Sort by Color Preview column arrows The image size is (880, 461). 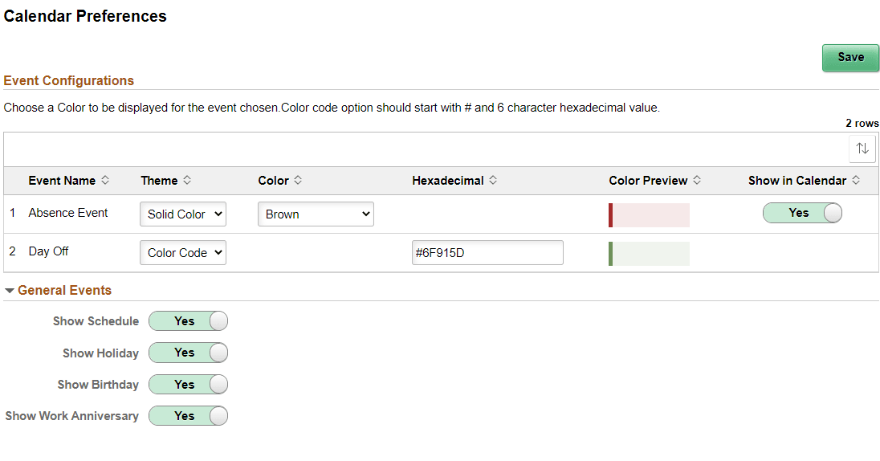[697, 180]
